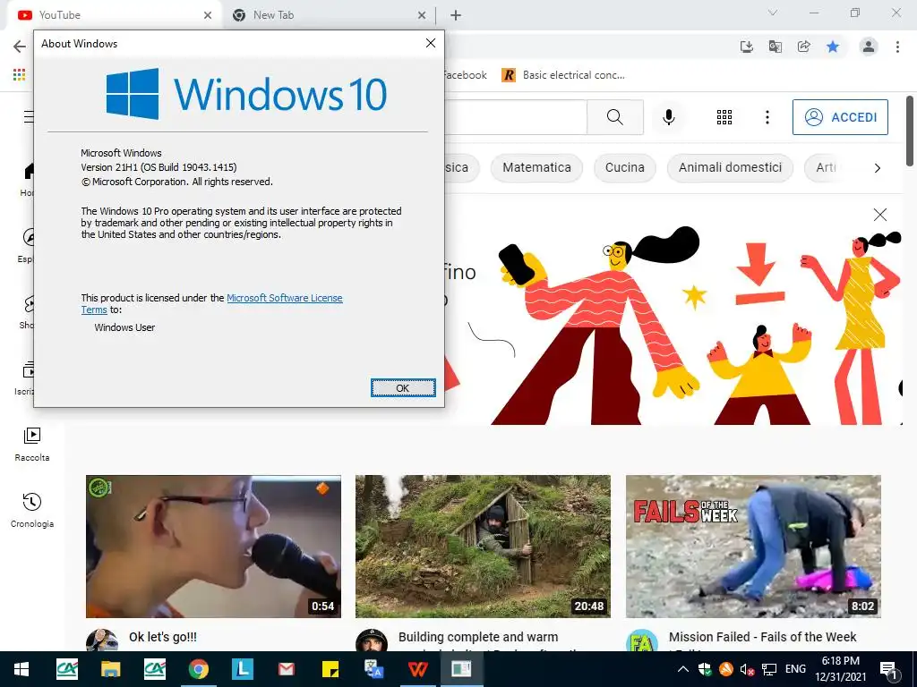The height and width of the screenshot is (687, 917).
Task: Click the network tray icon
Action: pyautogui.click(x=769, y=669)
